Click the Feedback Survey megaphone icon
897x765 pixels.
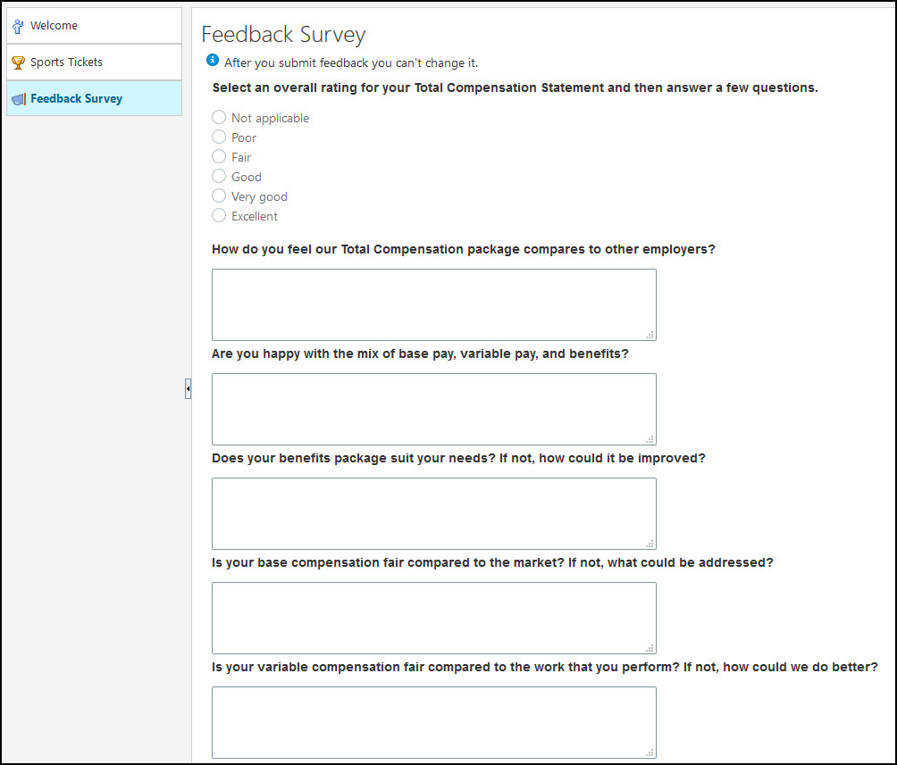coord(19,99)
